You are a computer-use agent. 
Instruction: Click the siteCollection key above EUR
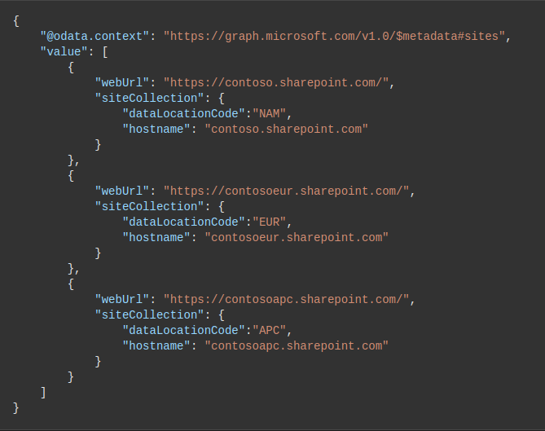[149, 207]
